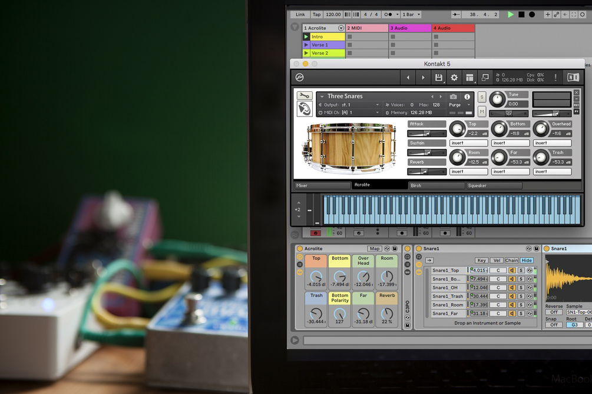The height and width of the screenshot is (394, 592).
Task: Click the Map button in Acrolite rack
Action: click(x=375, y=249)
